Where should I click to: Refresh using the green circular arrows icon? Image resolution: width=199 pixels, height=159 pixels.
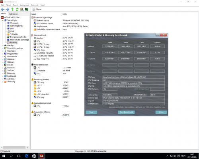tap(17, 9)
